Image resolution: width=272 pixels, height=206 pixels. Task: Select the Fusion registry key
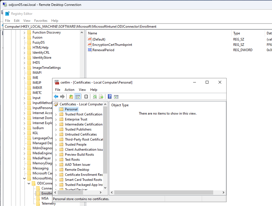(37, 37)
